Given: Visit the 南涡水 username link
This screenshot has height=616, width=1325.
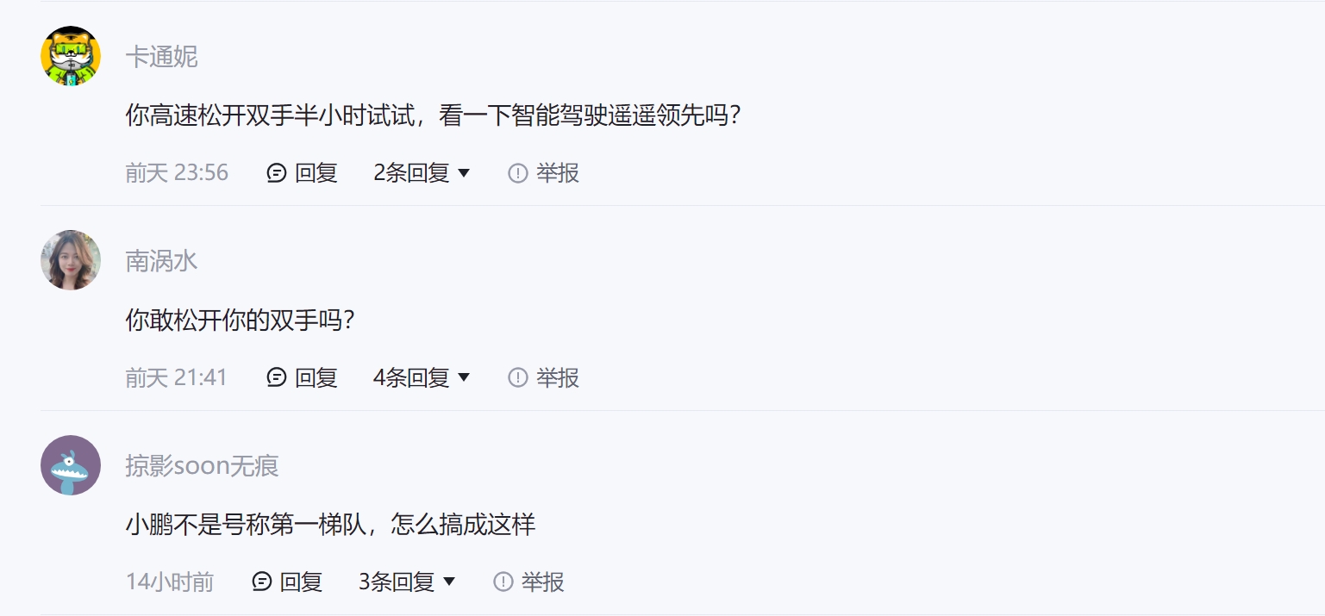Looking at the screenshot, I should pos(161,261).
